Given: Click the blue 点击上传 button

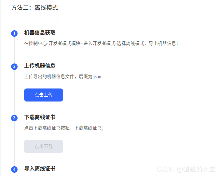Looking at the screenshot, I should (44, 95).
